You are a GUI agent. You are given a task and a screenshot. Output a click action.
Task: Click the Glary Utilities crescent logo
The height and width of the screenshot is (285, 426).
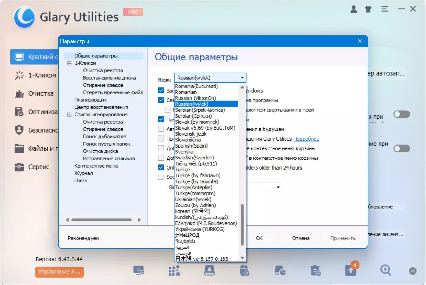(x=24, y=17)
